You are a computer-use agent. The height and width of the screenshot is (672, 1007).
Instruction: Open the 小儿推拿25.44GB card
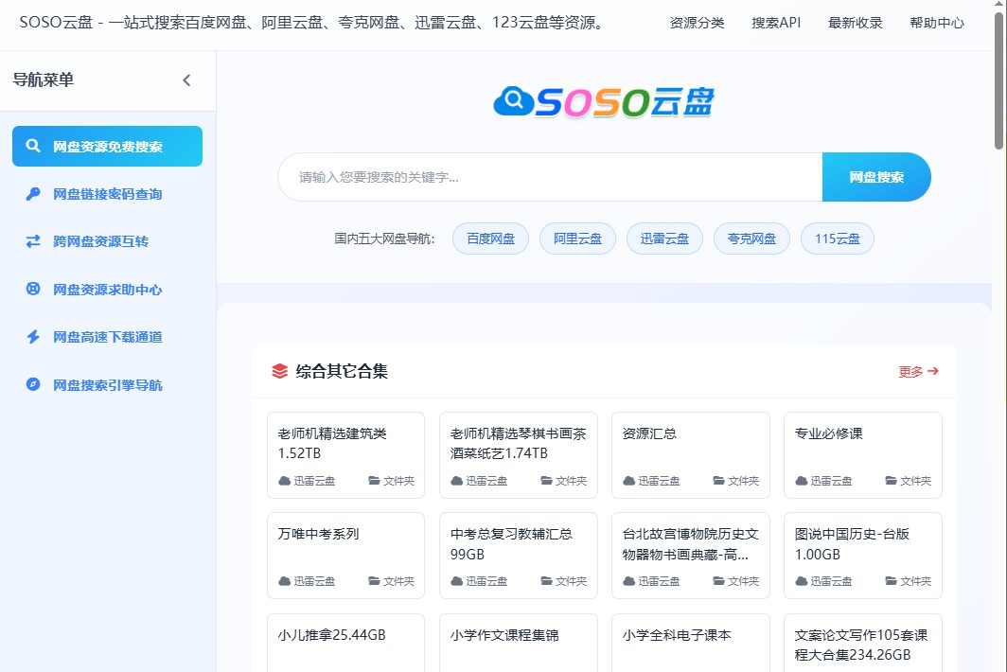[345, 643]
